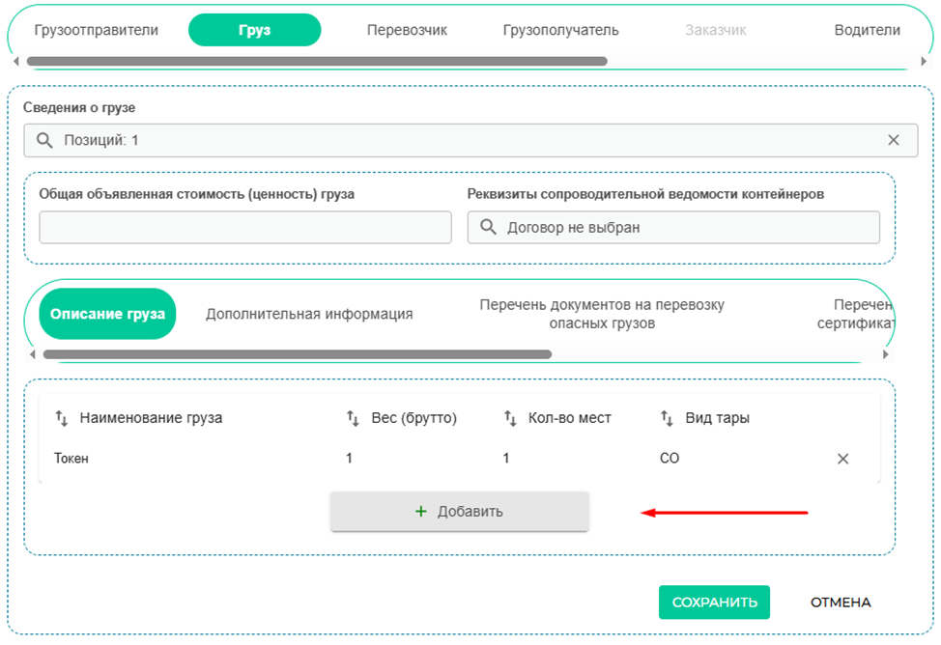
Task: Open the Грузополучатель tab
Action: pos(560,30)
